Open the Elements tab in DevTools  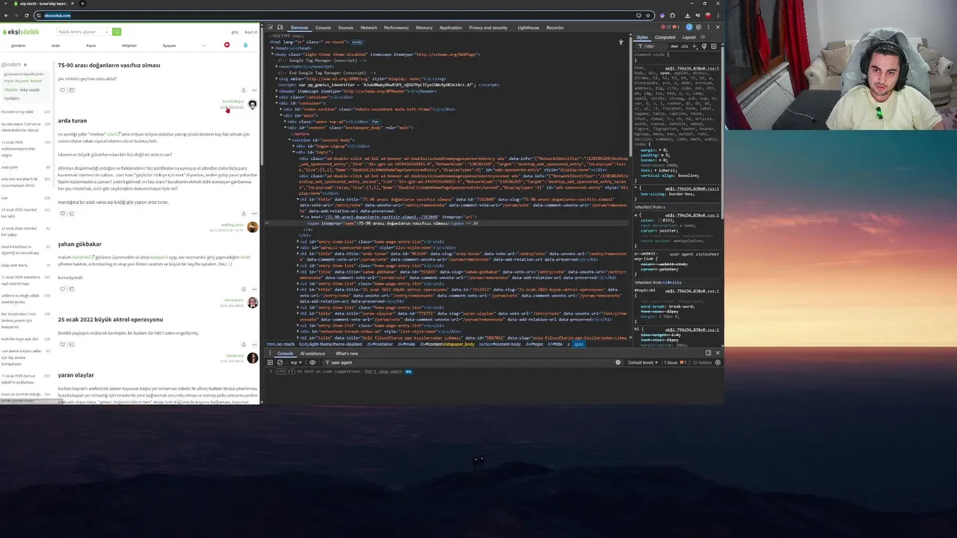click(x=299, y=28)
